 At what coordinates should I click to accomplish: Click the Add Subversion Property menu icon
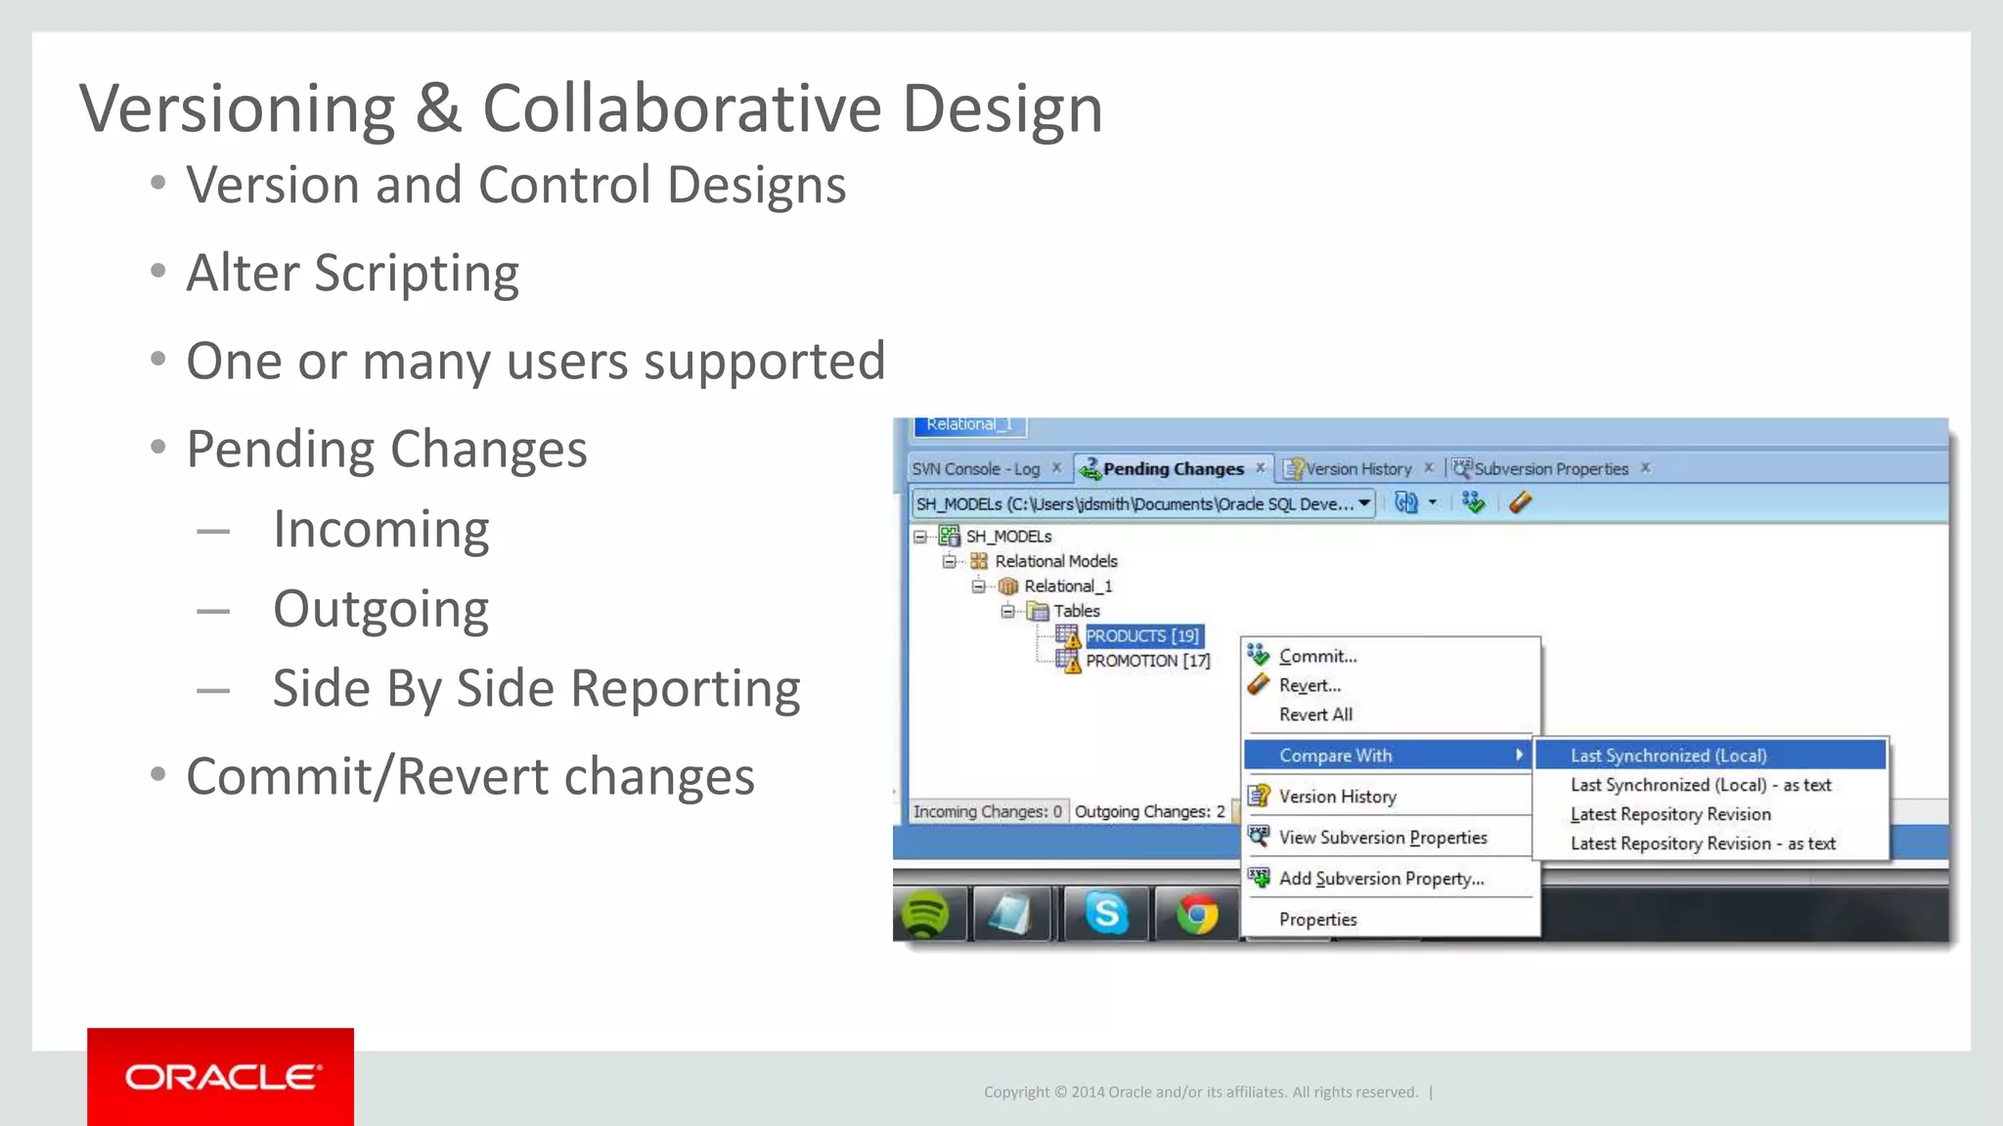tap(1259, 878)
